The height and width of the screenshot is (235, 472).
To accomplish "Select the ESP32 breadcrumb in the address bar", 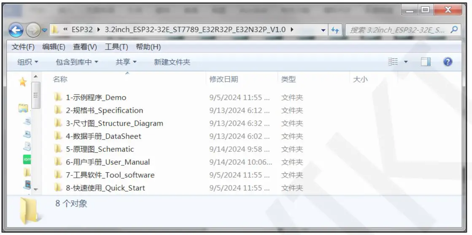I will [82, 30].
